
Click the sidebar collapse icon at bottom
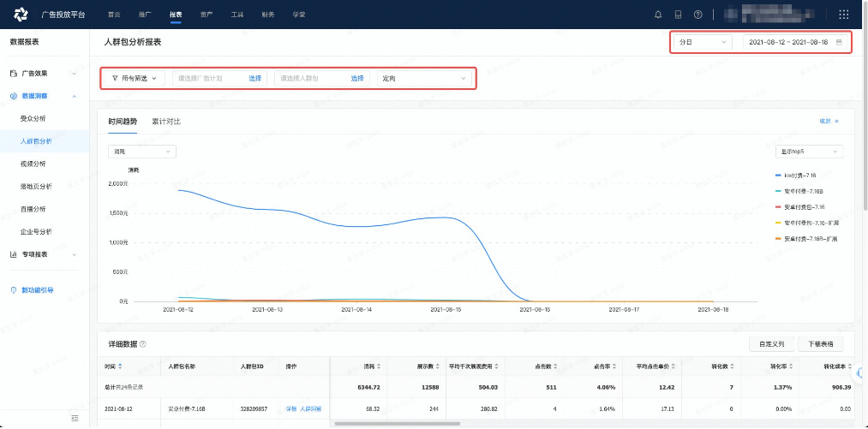[x=75, y=418]
